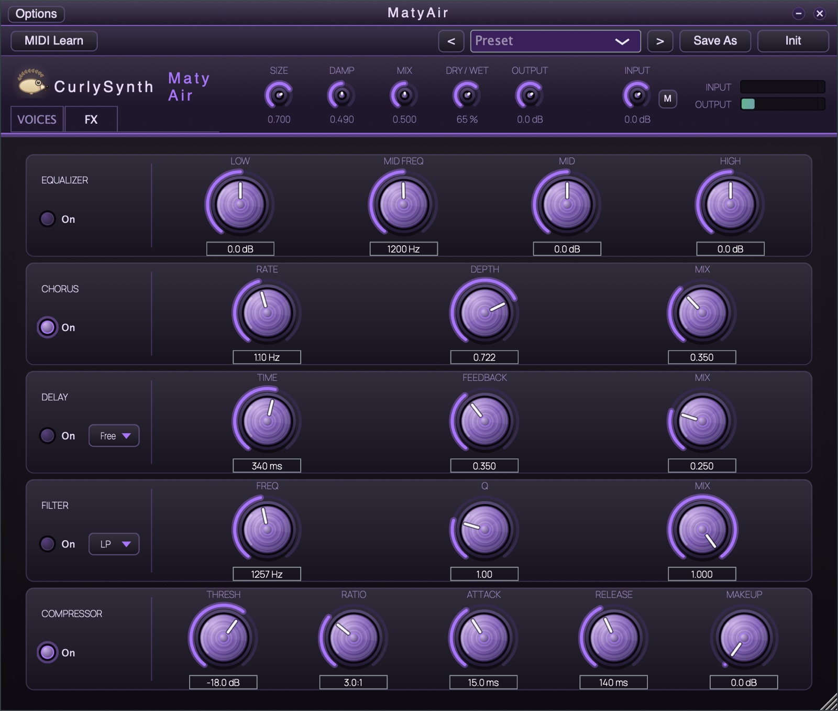Load the previous preset with the left arrow
Viewport: 838px width, 711px height.
coord(451,41)
